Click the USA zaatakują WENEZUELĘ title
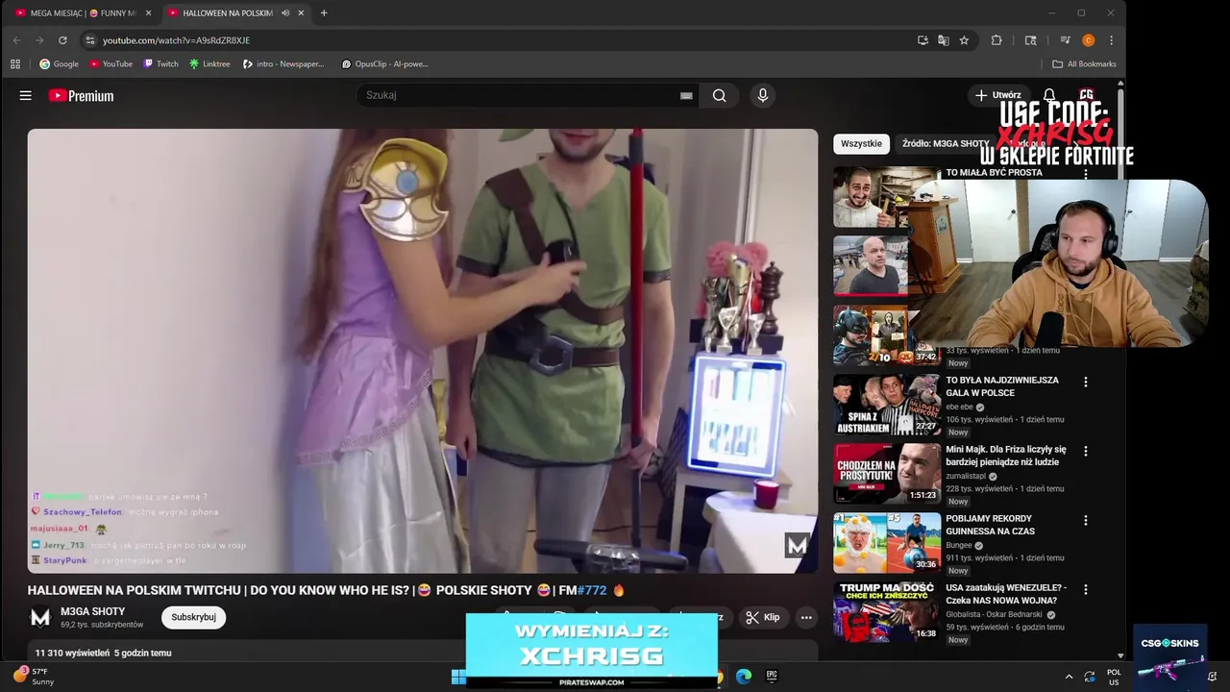Viewport: 1230px width, 692px height. (1006, 594)
